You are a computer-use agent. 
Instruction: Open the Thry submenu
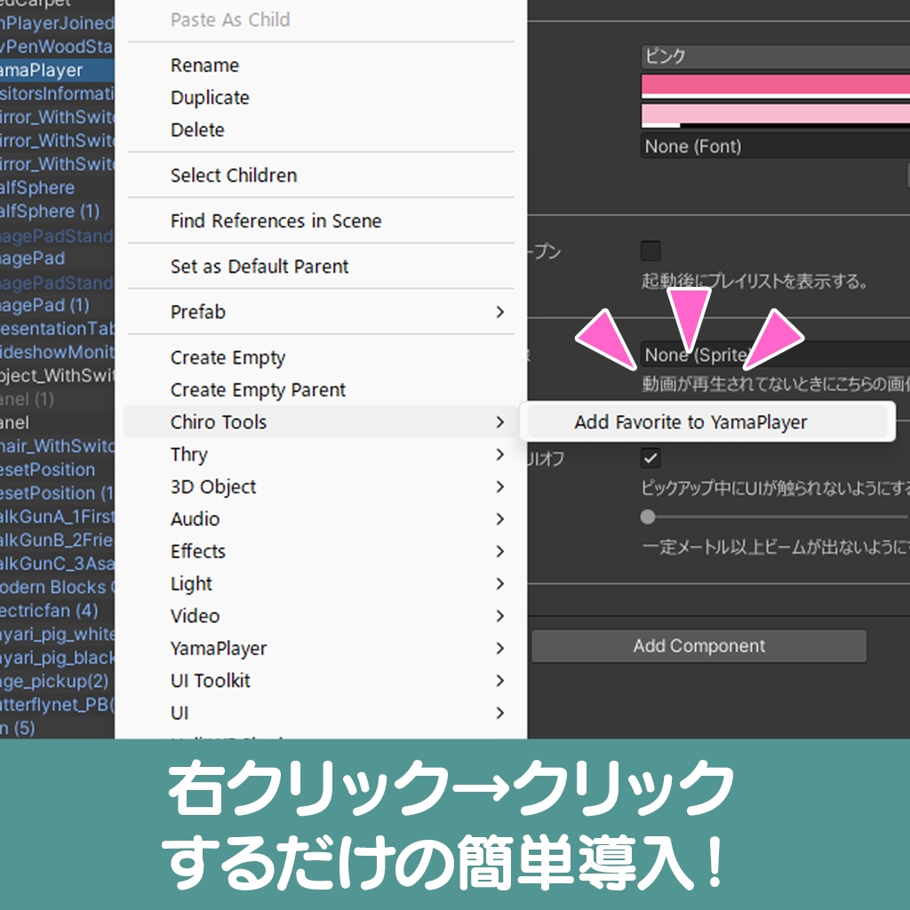[x=320, y=454]
